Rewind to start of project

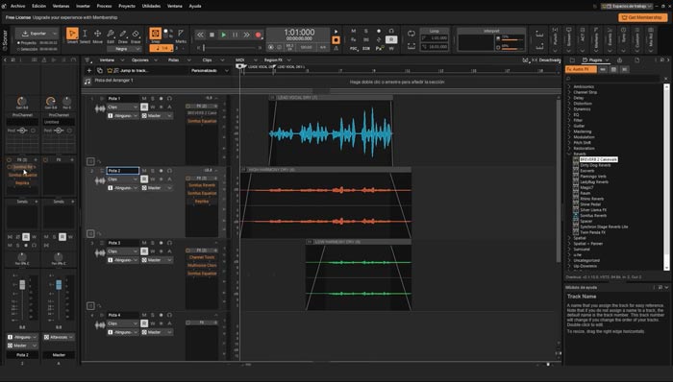pos(200,35)
